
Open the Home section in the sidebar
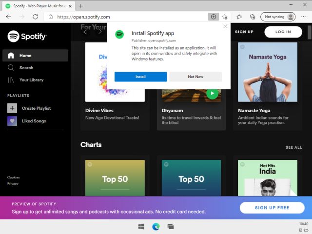tap(35, 56)
